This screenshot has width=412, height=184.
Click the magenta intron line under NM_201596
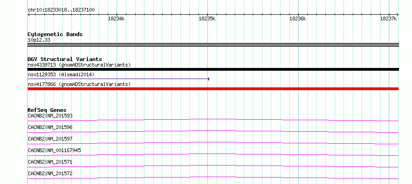213,131
